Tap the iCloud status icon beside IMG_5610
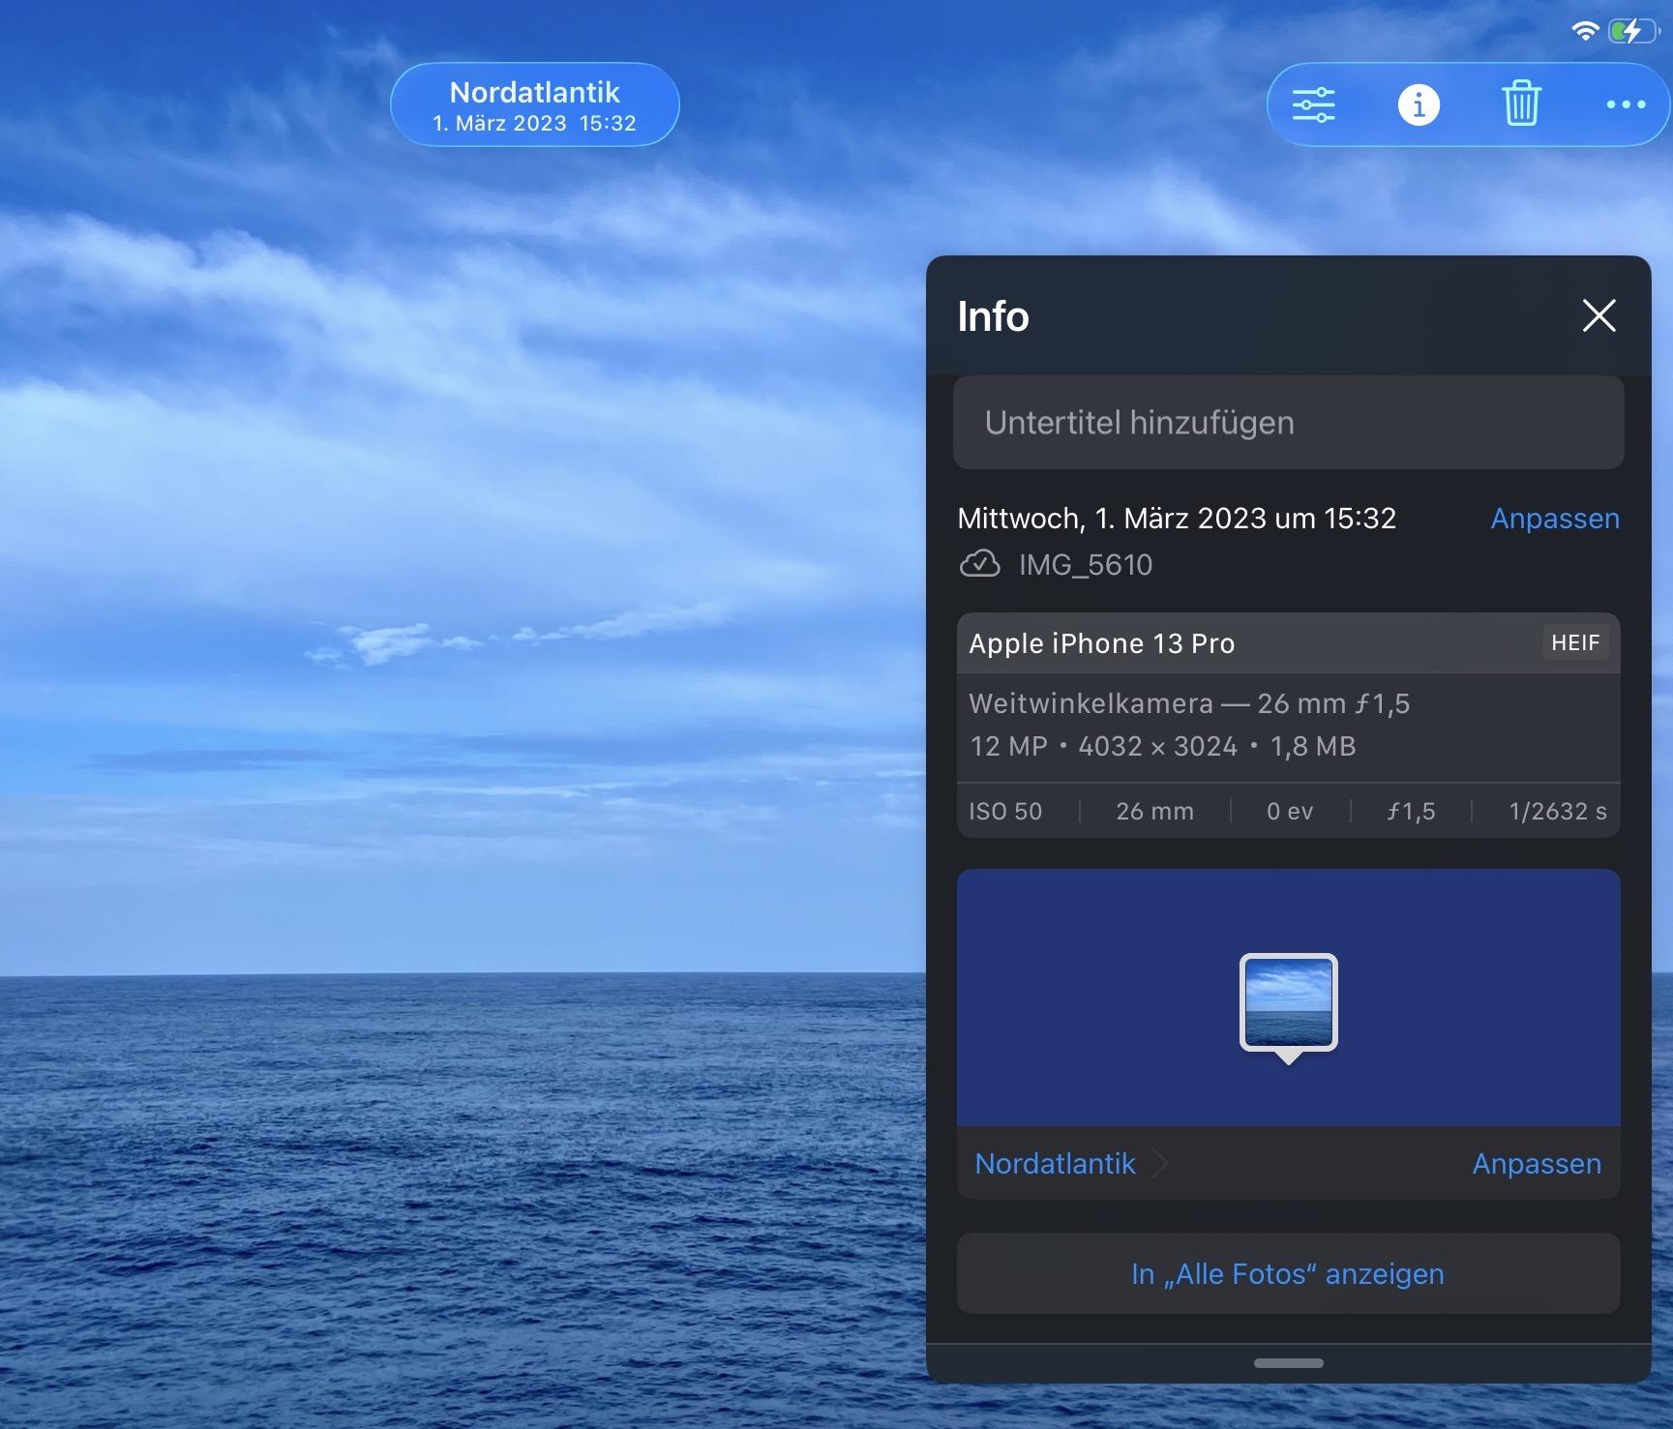This screenshot has width=1673, height=1429. 979,564
